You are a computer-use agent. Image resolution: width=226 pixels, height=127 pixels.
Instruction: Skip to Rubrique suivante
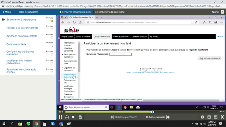click(x=158, y=117)
